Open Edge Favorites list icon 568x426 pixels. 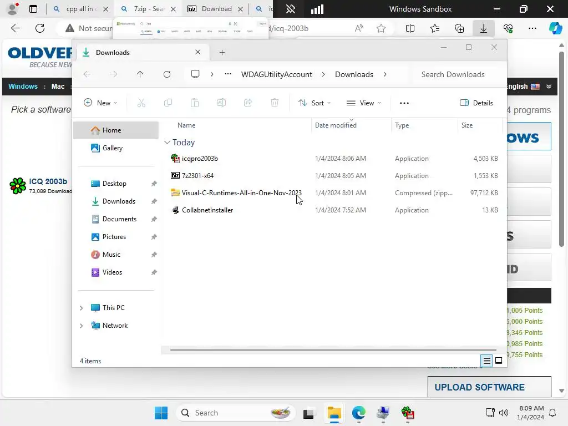point(435,28)
